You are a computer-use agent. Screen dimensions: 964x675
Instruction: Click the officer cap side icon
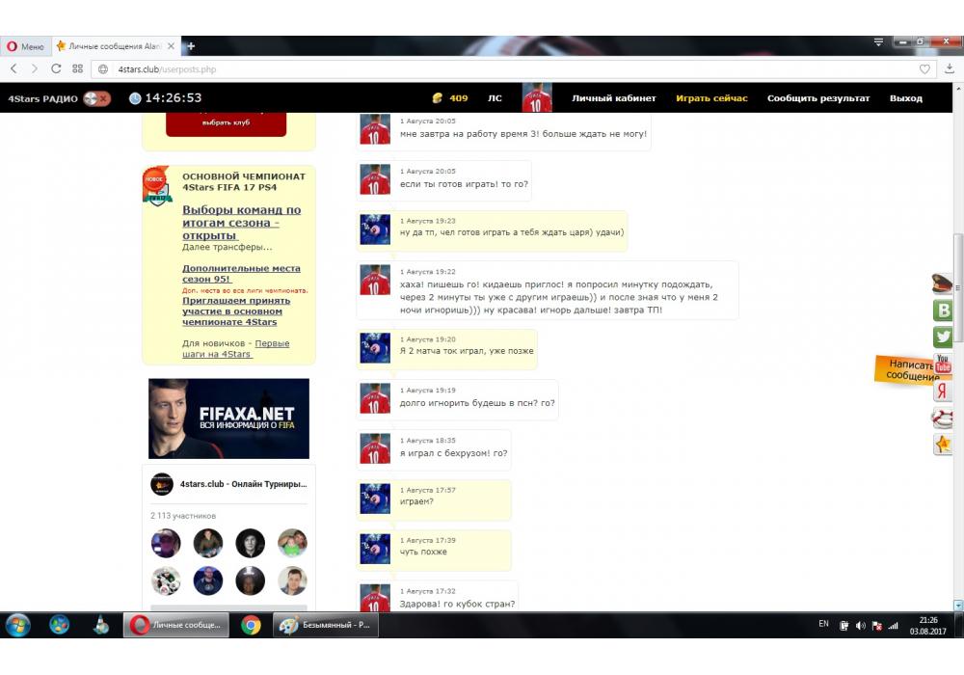point(942,284)
